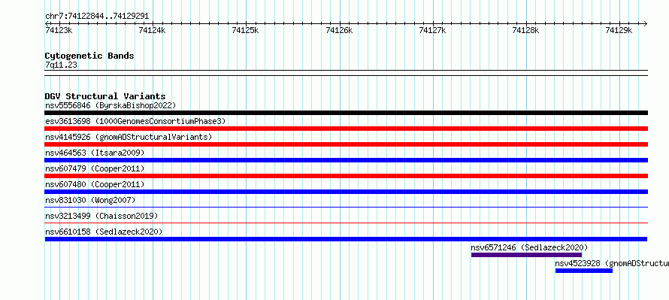Select the red nsv607479 variant bar

pyautogui.click(x=346, y=176)
